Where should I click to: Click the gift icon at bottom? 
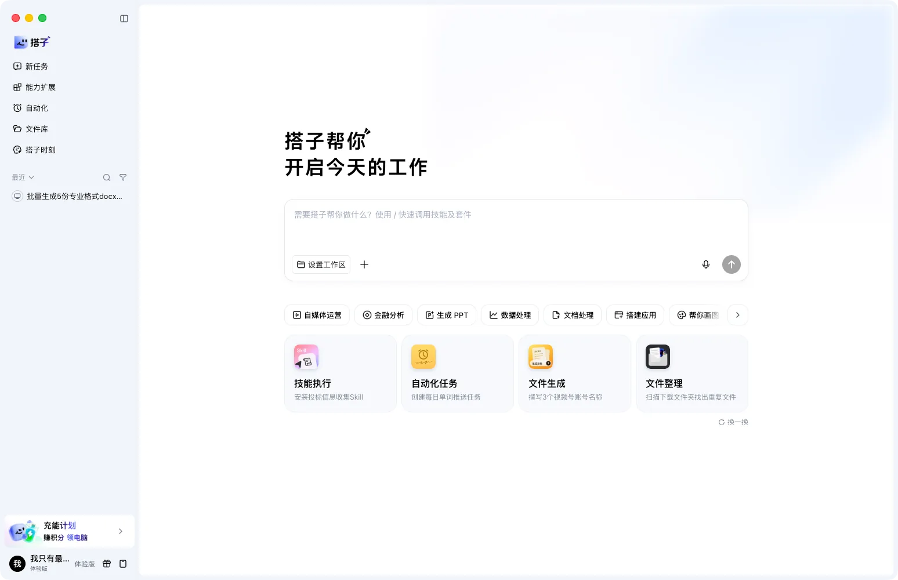[x=107, y=564]
